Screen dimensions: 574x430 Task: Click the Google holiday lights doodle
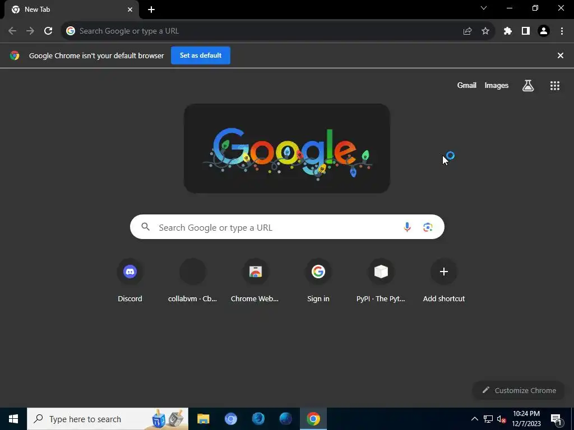pyautogui.click(x=287, y=148)
